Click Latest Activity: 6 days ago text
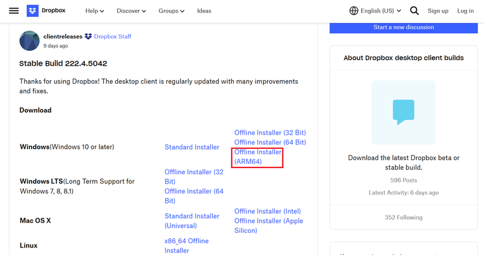This screenshot has width=484, height=255. [x=403, y=192]
